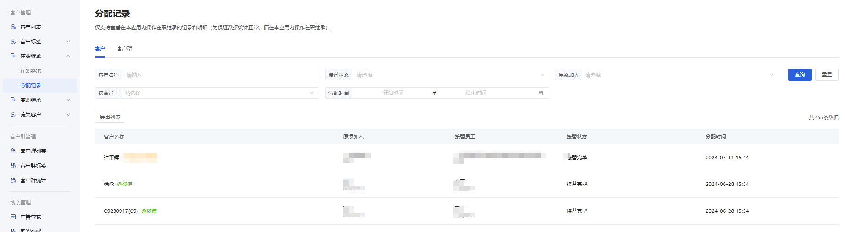The width and height of the screenshot is (845, 232).
Task: Click the 客户群列表 icon
Action: pos(13,151)
